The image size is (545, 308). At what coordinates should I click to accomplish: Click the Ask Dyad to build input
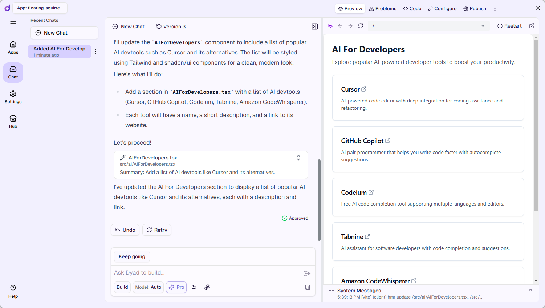pyautogui.click(x=207, y=273)
